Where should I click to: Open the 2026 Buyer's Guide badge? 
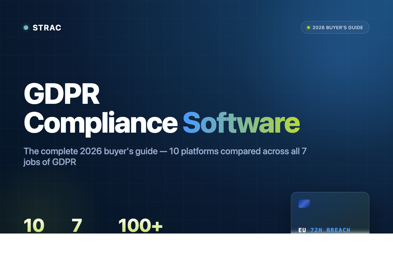click(x=335, y=28)
